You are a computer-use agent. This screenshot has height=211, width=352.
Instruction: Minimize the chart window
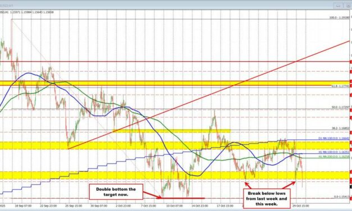pyautogui.click(x=338, y=6)
